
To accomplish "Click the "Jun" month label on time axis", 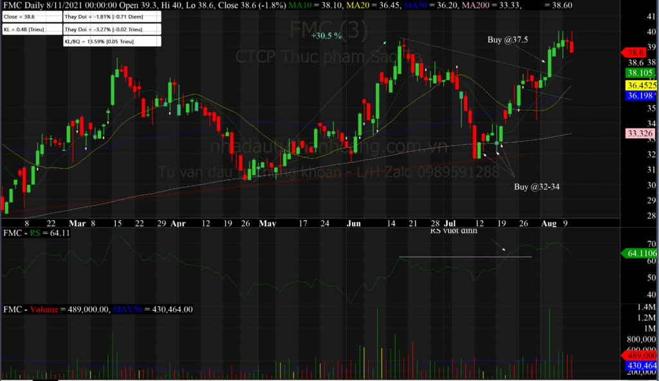I will [x=353, y=224].
